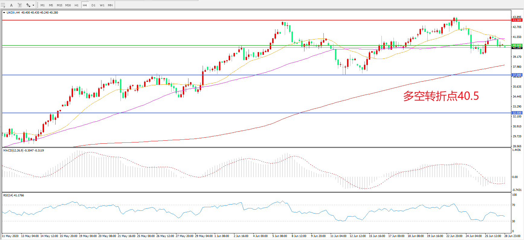The image size is (524, 240).
Task: Select the Text (A) drawing tool
Action: pyautogui.click(x=11, y=5)
